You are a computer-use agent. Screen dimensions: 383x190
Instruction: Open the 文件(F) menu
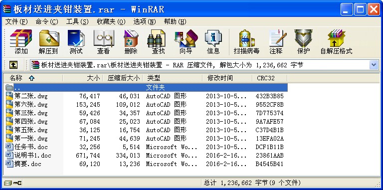tap(16, 22)
